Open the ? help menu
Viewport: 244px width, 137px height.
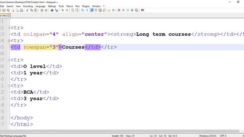click(104, 6)
